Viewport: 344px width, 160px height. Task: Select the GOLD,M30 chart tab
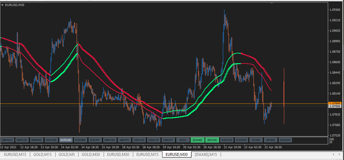(91, 155)
